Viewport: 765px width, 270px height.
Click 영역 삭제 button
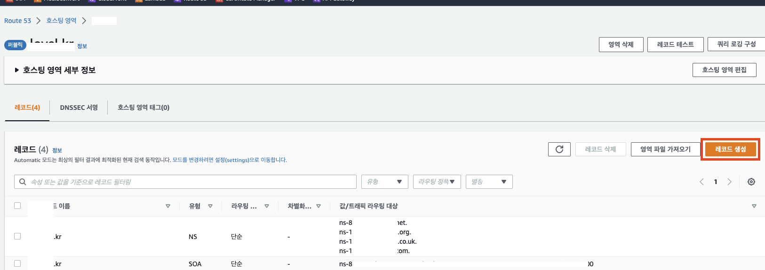click(621, 45)
